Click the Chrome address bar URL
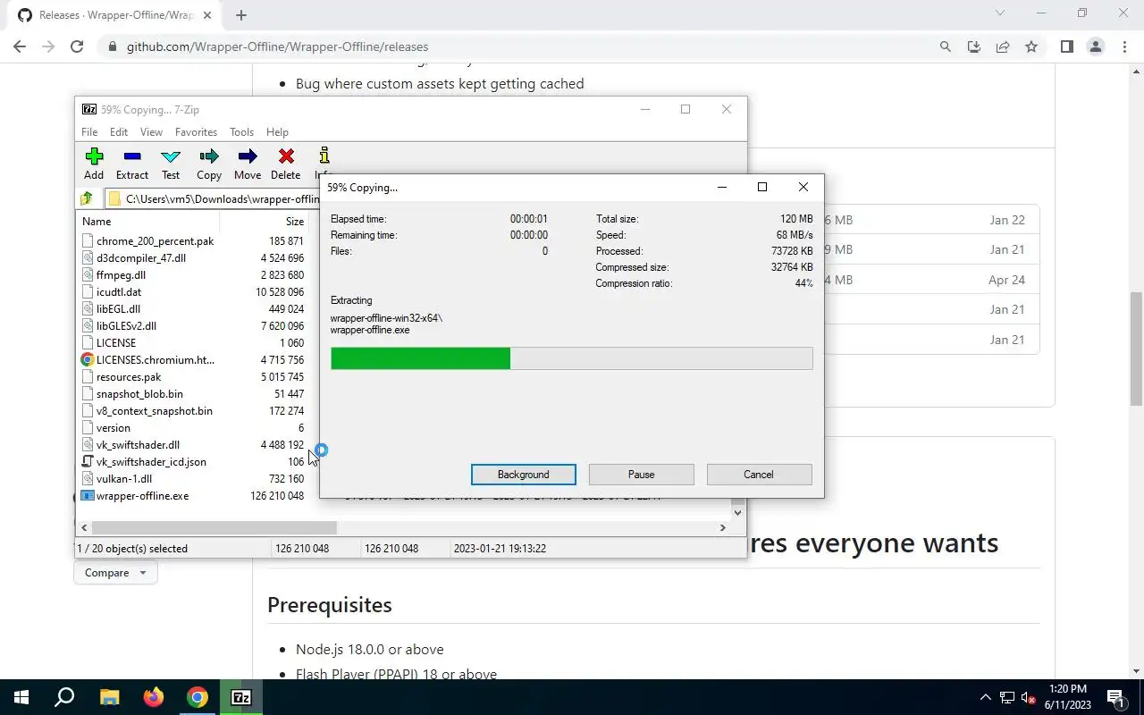The height and width of the screenshot is (715, 1144). [277, 46]
